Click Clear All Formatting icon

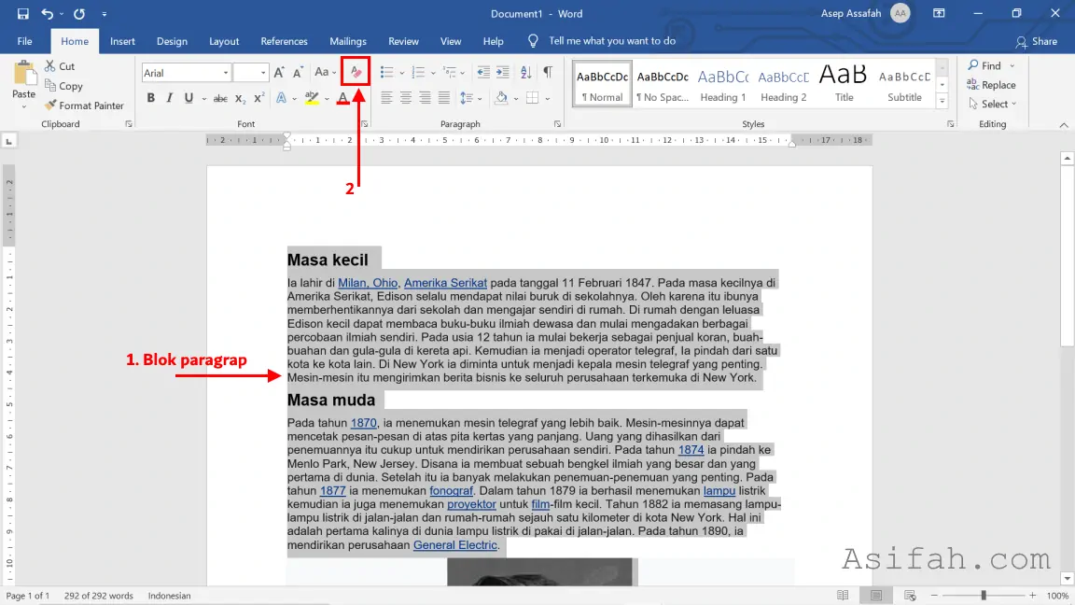point(356,72)
